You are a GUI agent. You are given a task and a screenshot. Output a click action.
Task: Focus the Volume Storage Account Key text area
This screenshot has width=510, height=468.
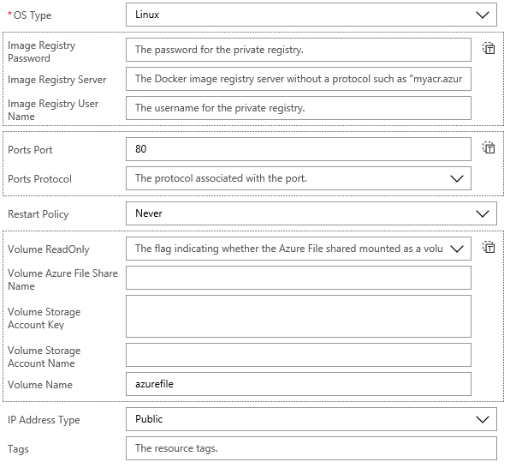pyautogui.click(x=299, y=316)
